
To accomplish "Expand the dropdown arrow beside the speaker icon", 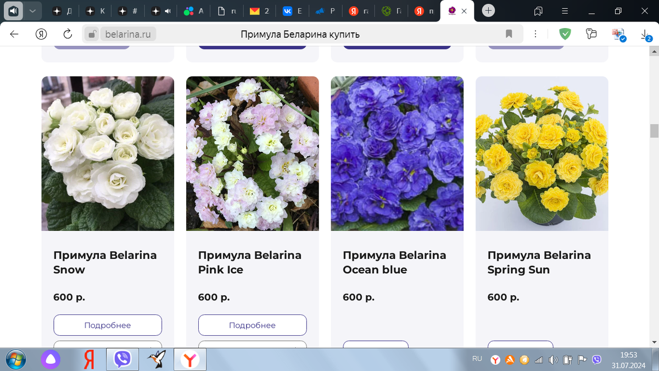I will [33, 11].
